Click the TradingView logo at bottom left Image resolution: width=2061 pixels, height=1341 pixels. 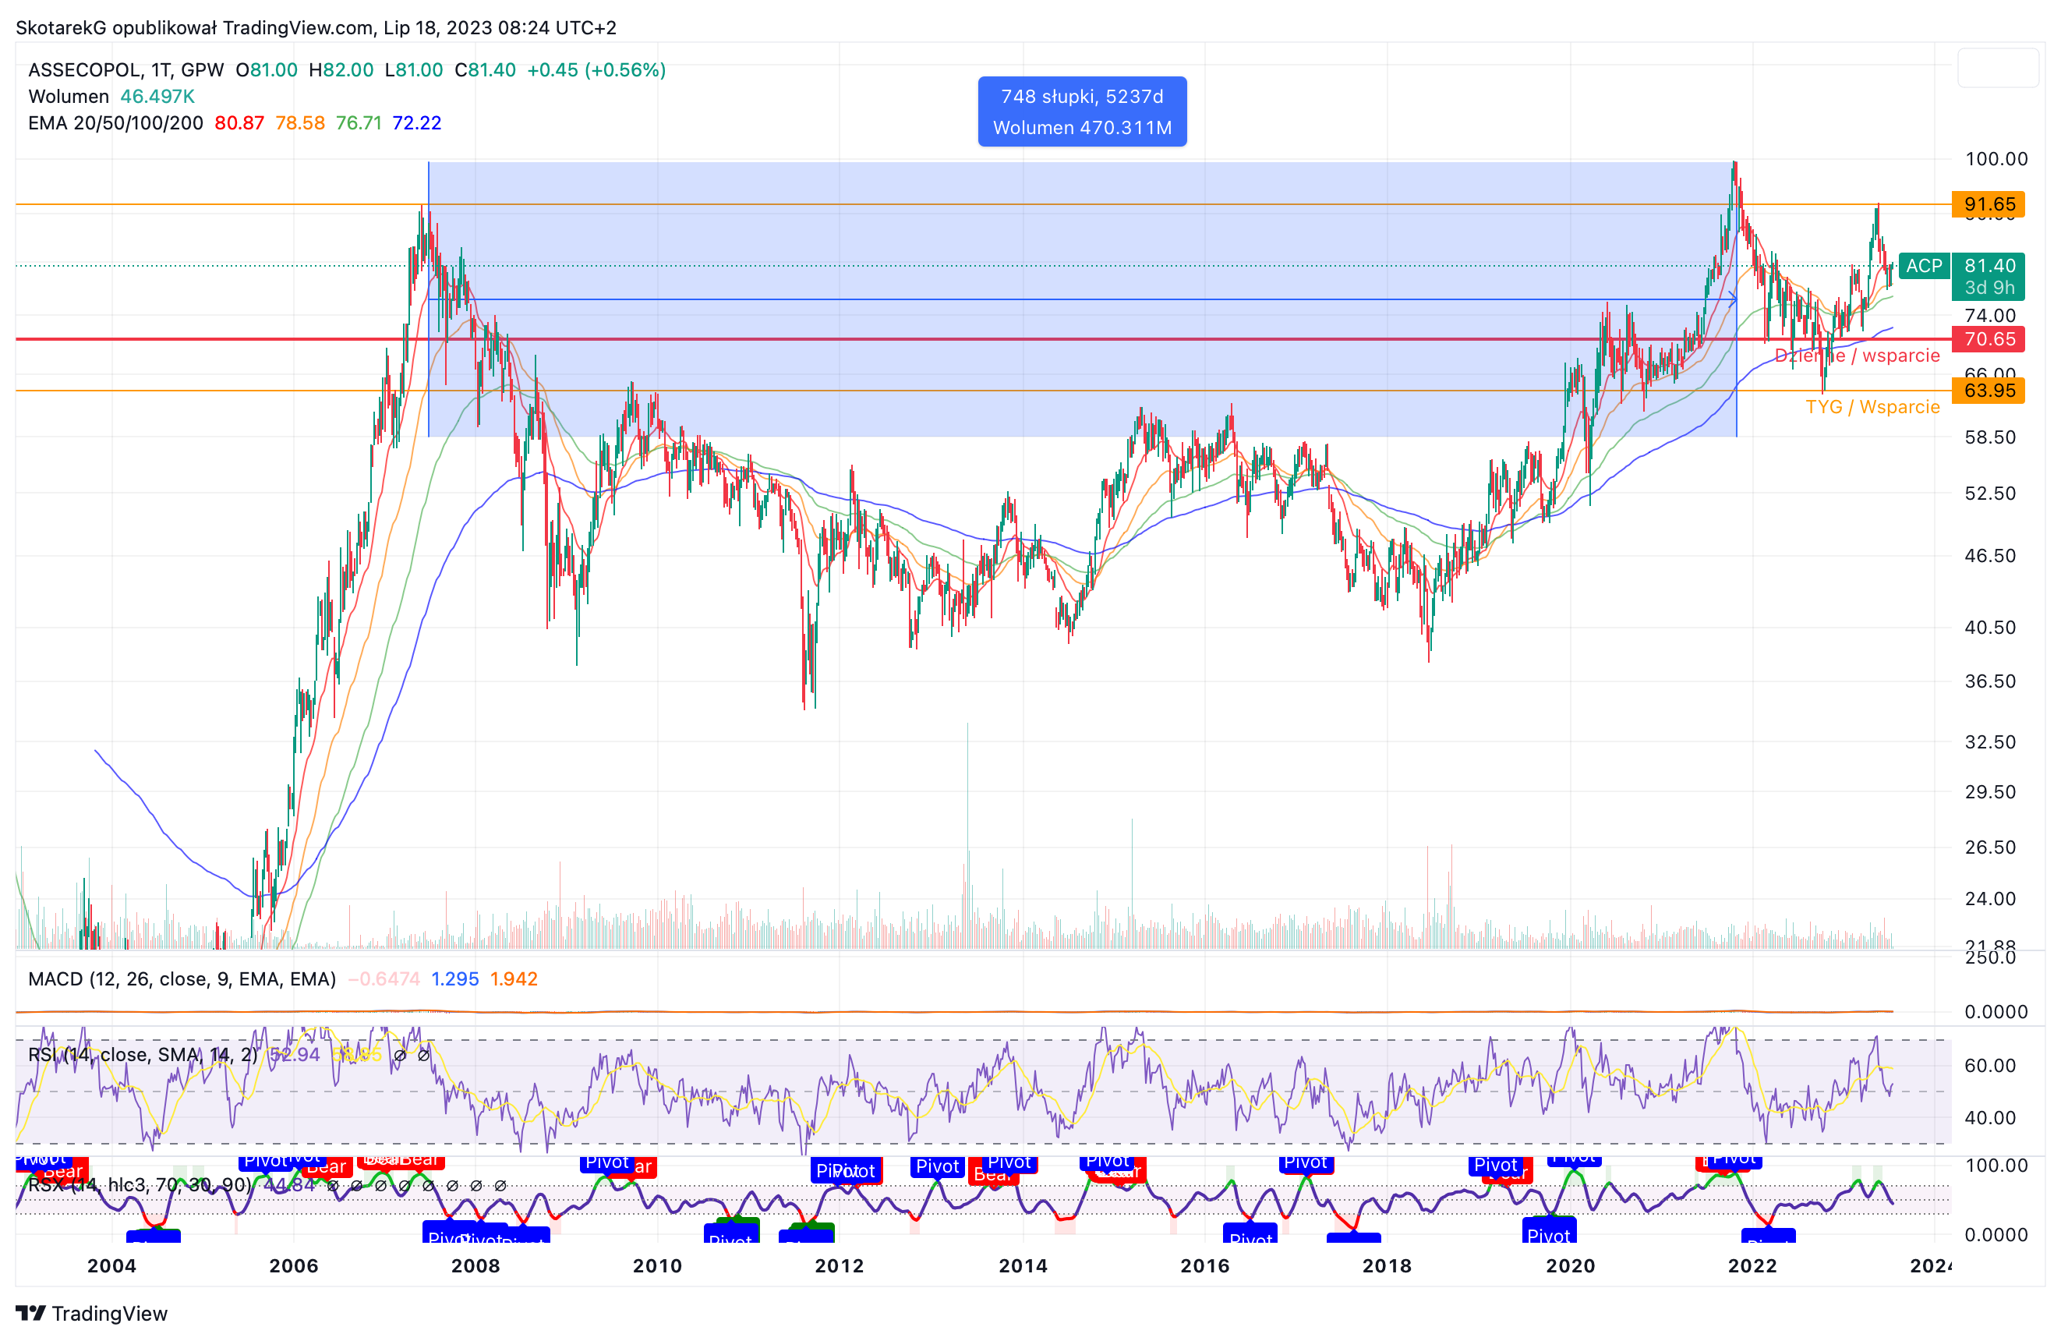92,1313
